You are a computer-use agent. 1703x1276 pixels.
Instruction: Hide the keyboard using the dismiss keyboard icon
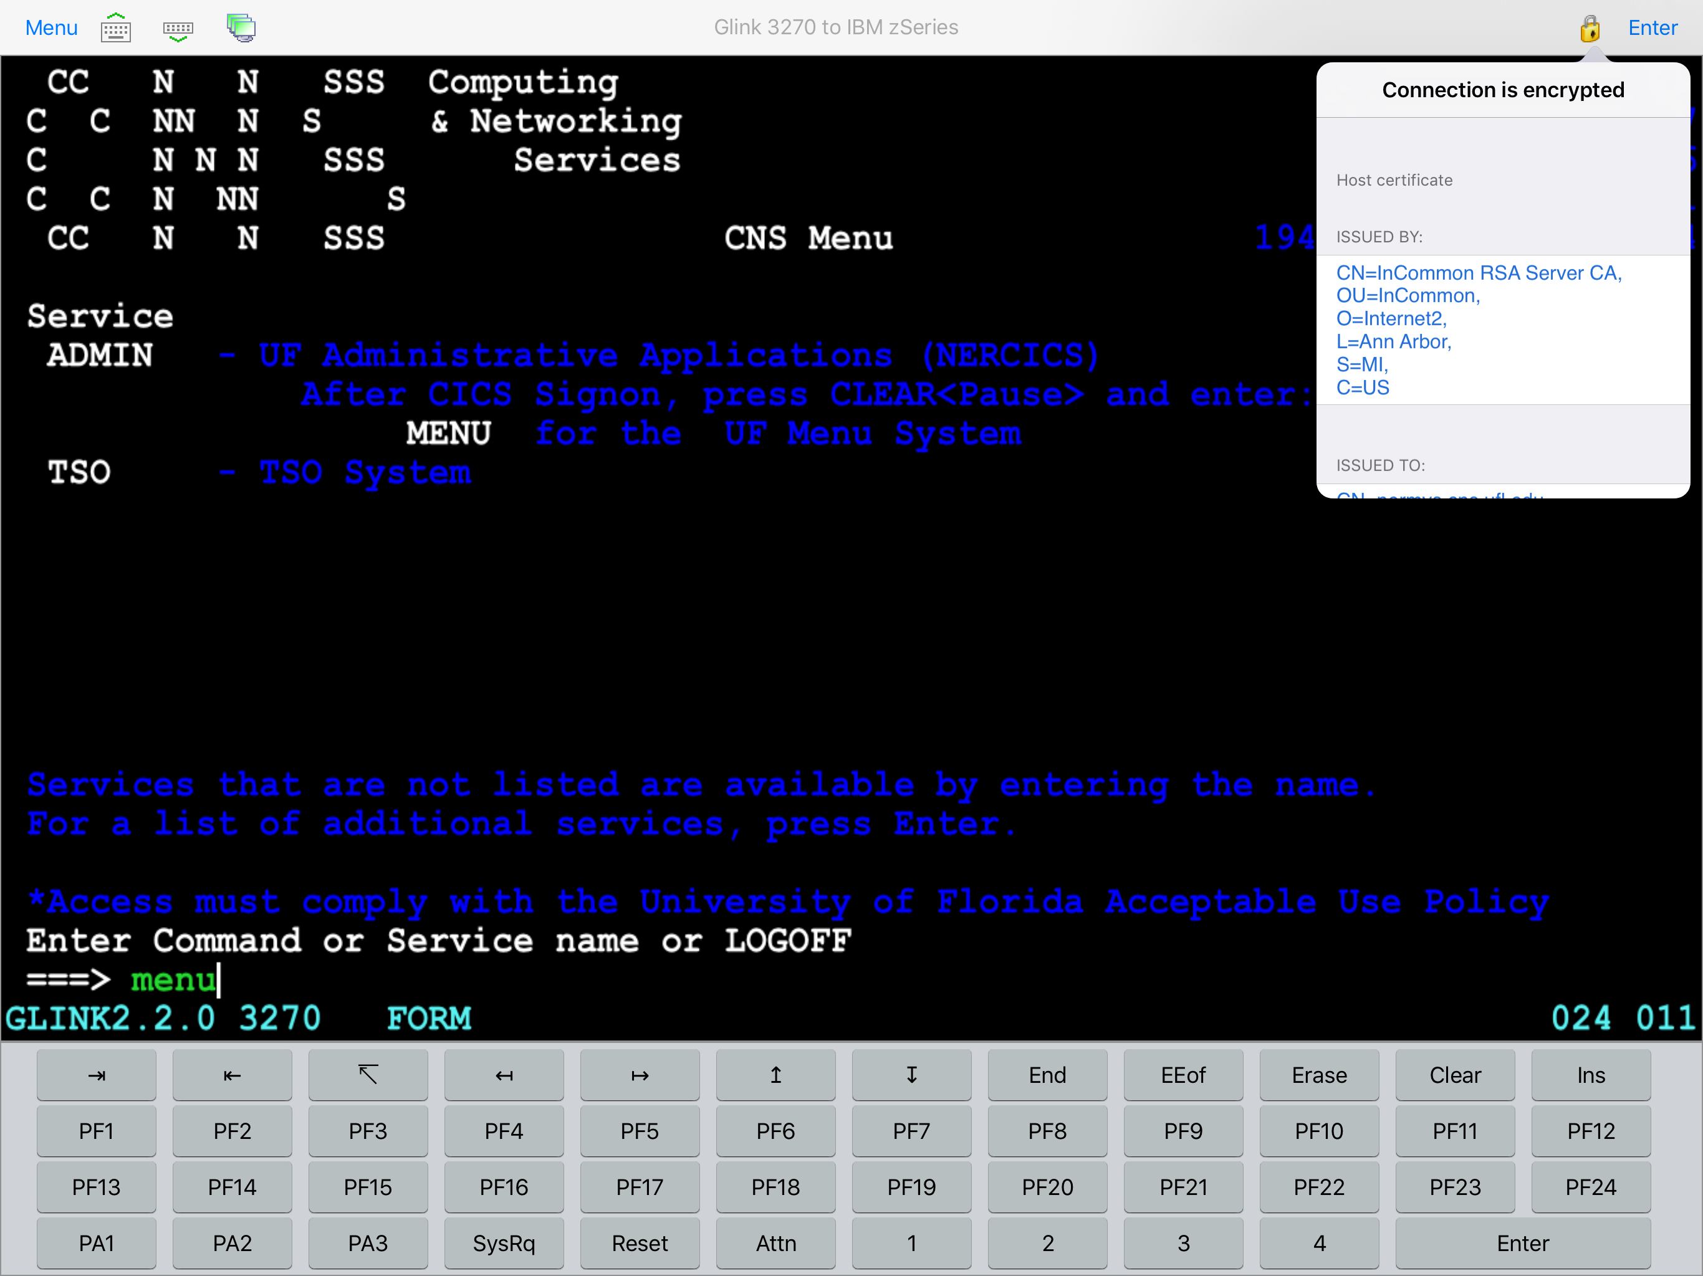[x=177, y=27]
